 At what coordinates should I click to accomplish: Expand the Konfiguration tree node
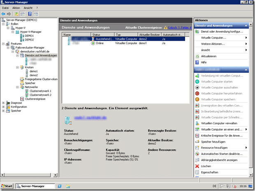[x=3, y=107]
